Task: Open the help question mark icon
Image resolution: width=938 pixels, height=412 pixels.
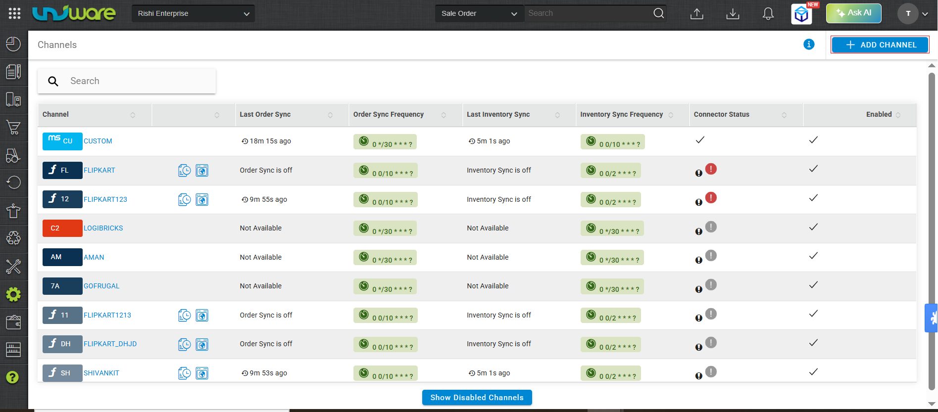Action: click(x=12, y=377)
